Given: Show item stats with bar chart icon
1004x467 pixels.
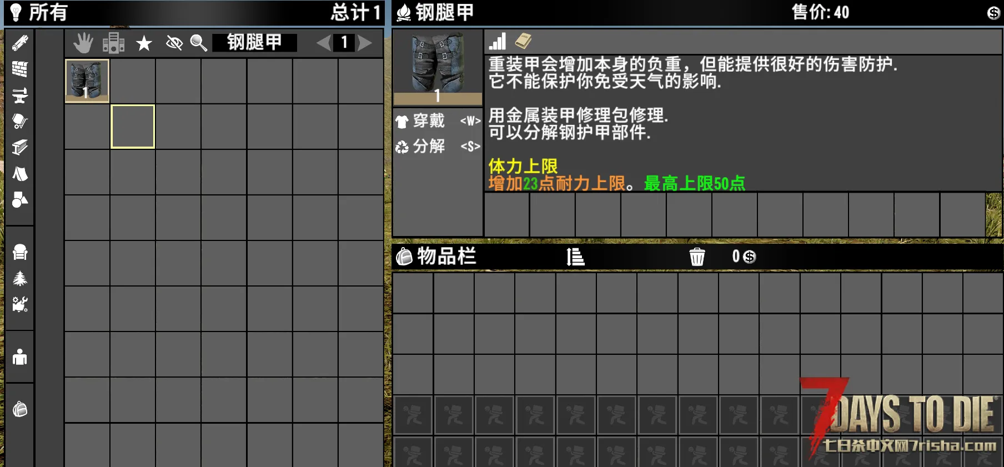Looking at the screenshot, I should click(498, 41).
